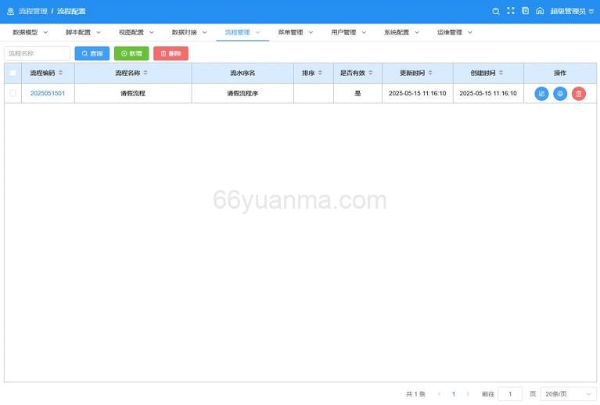Image resolution: width=600 pixels, height=405 pixels.
Task: Click the red trash icon for 请假流程 row
Action: coord(579,94)
